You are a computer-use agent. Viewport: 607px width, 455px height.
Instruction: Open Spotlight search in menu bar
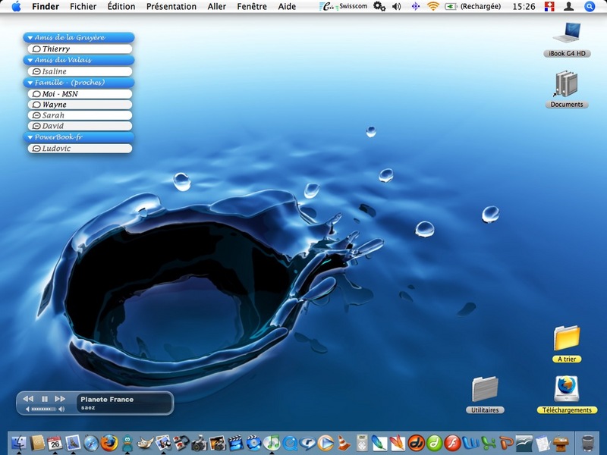coord(590,7)
